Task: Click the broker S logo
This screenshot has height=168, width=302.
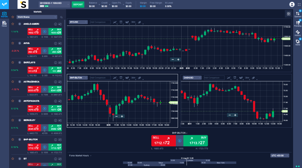Action: tap(23, 4)
